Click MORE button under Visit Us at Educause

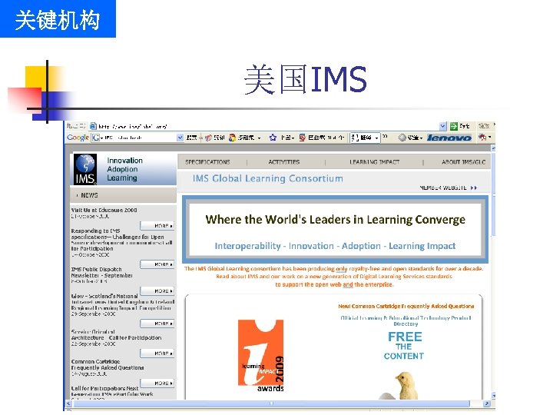pyautogui.click(x=157, y=225)
